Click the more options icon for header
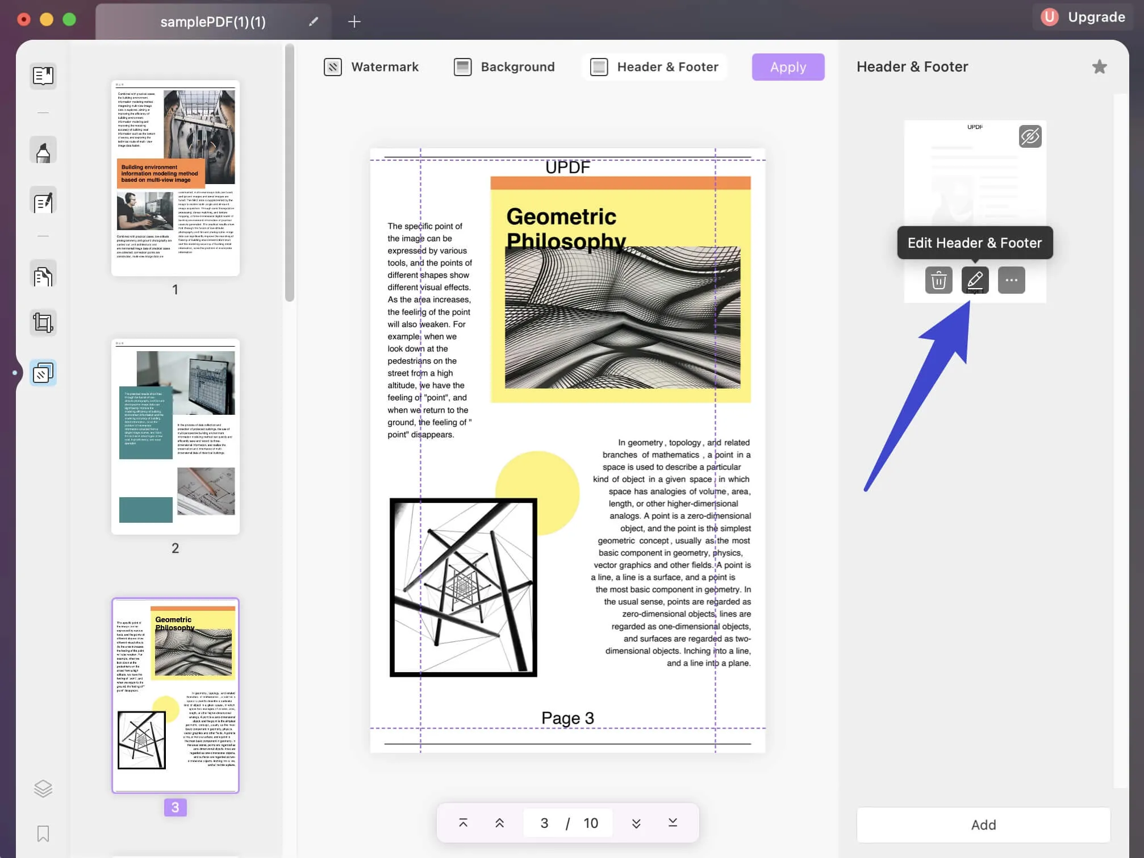This screenshot has height=858, width=1144. pos(1012,280)
